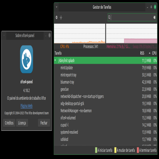
Task: Click the 'A iniciar tarefa' legend label
Action: pos(105,150)
